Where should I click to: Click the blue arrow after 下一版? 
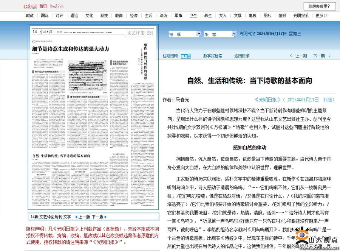[105, 217]
